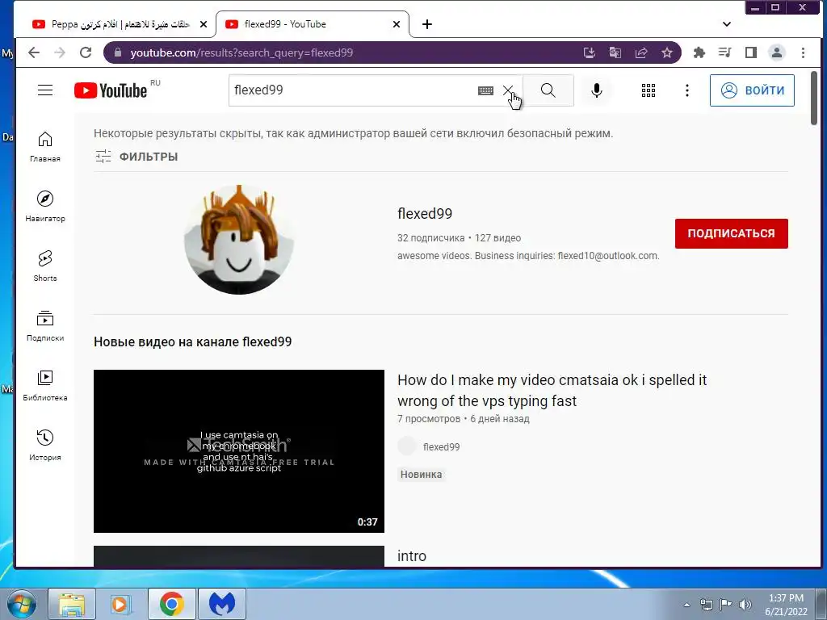Screen dimensions: 827x620
Task: Clear the search box with the X
Action: coord(507,90)
